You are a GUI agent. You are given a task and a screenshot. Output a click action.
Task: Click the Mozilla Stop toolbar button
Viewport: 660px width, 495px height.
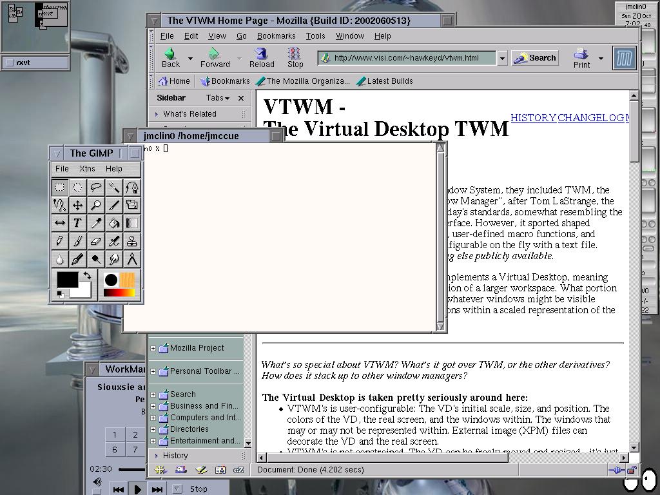[295, 57]
